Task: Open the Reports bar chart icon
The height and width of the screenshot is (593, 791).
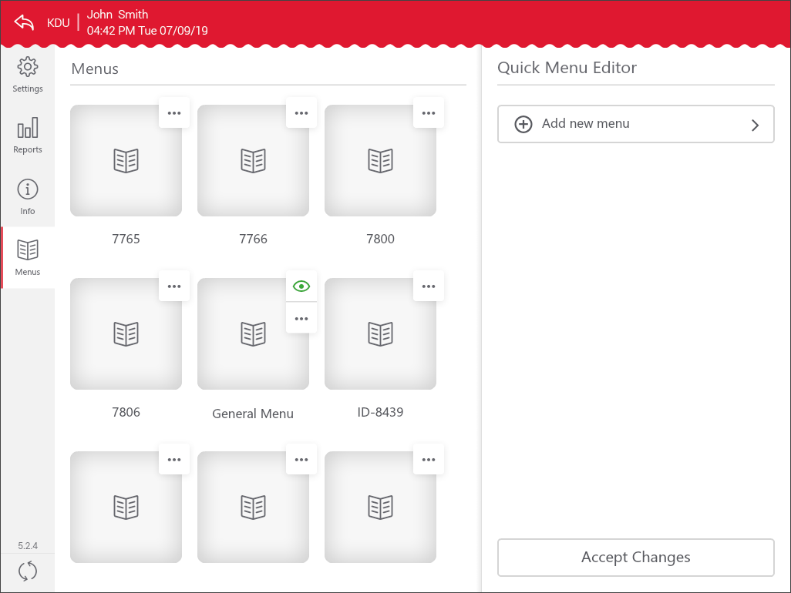Action: 28,129
